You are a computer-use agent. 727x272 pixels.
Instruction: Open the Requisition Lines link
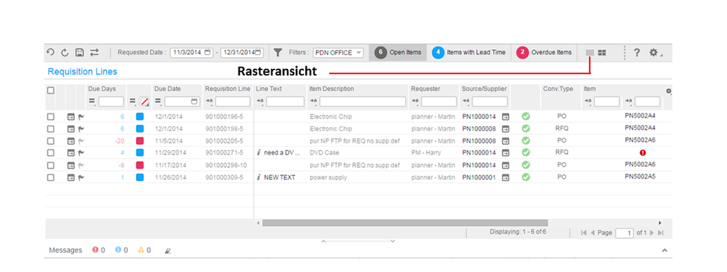(x=82, y=72)
